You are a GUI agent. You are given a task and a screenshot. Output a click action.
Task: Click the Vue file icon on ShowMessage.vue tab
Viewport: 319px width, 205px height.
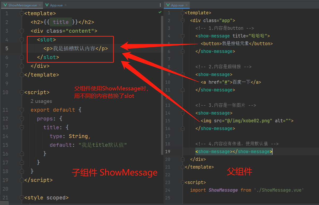point(6,5)
